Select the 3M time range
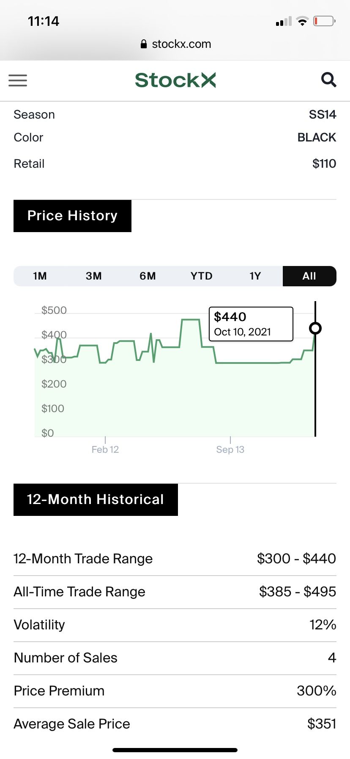Screen dimensions: 350x759 [94, 276]
